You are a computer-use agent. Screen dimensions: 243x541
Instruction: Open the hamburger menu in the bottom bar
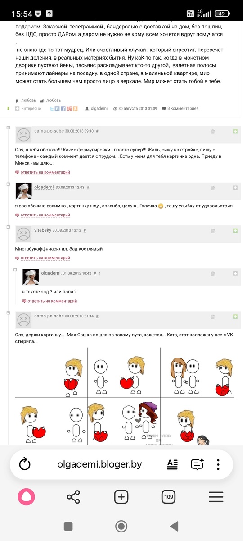[x=216, y=497]
